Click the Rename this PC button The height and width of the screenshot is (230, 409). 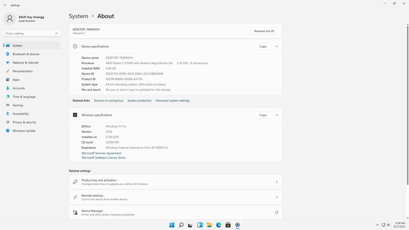(x=264, y=31)
